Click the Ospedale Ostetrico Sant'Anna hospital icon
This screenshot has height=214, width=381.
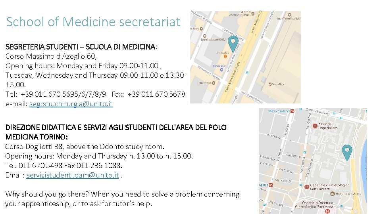point(327,211)
